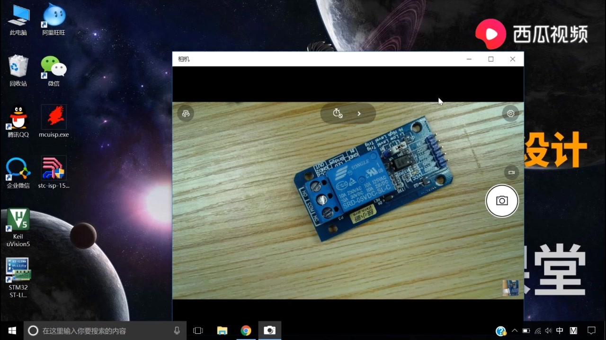This screenshot has height=340, width=606.
Task: Click the M input method tray icon
Action: coord(573,331)
